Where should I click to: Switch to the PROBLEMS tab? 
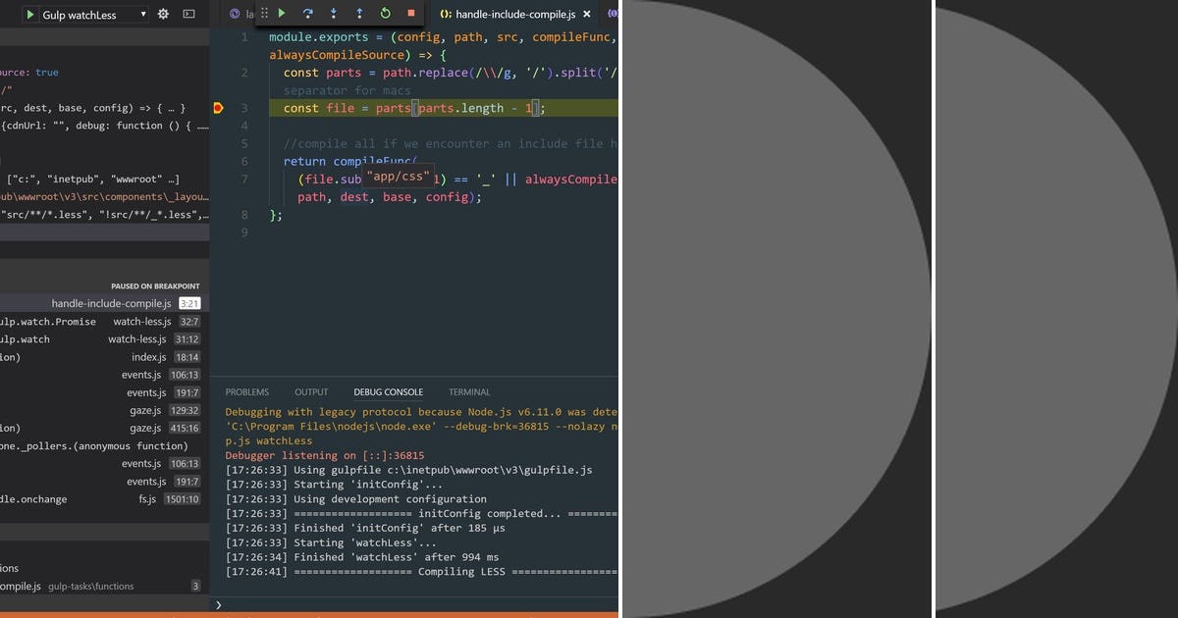(x=246, y=391)
